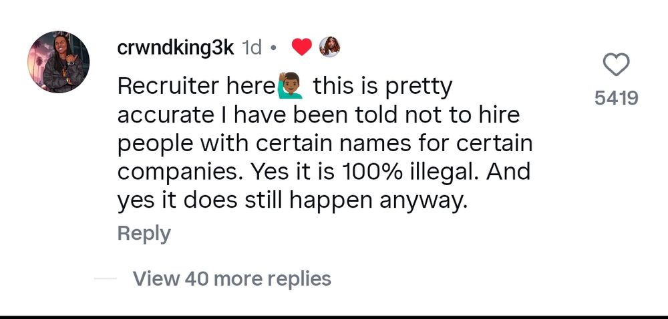Click the text "this is pretty"
The image size is (668, 319).
(382, 87)
